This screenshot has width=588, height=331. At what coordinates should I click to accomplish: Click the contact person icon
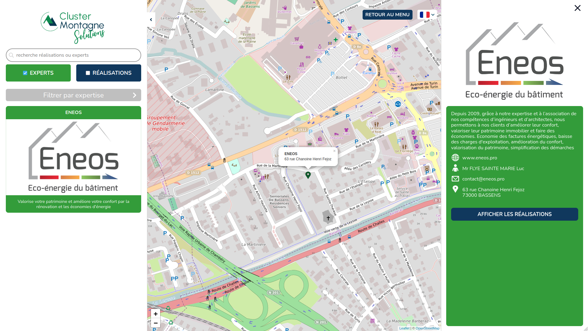tap(455, 168)
